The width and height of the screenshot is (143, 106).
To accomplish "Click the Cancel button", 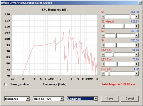I will pyautogui.click(x=130, y=99).
